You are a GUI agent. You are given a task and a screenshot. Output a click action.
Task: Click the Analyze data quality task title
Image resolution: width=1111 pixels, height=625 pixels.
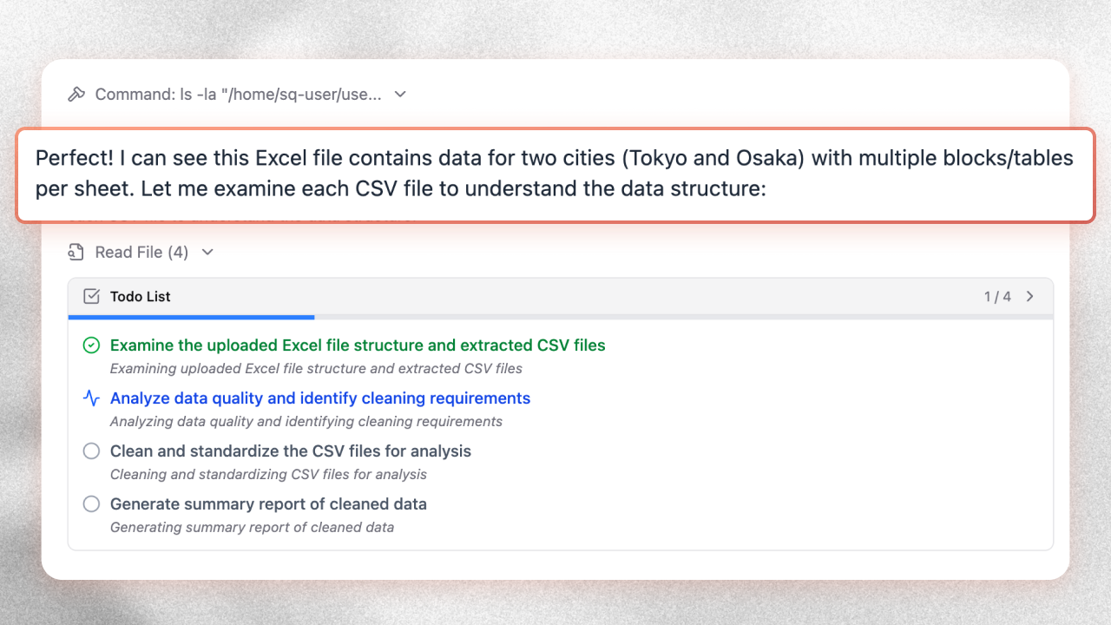319,398
